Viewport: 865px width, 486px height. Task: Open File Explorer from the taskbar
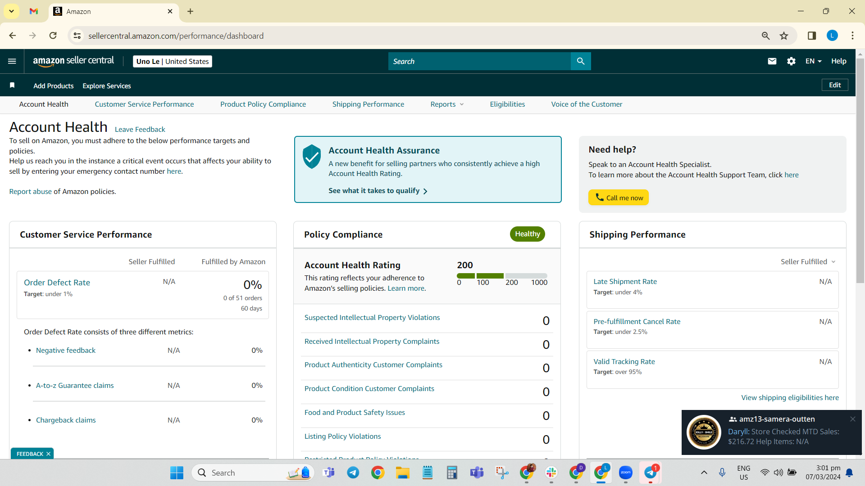pos(402,472)
